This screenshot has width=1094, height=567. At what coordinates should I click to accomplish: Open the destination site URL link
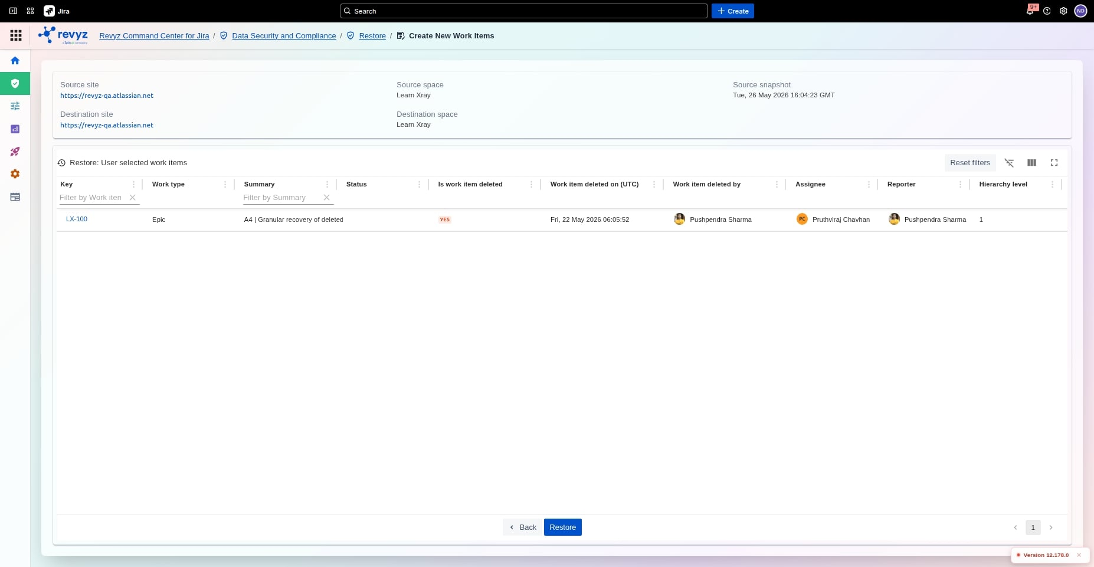pos(107,125)
